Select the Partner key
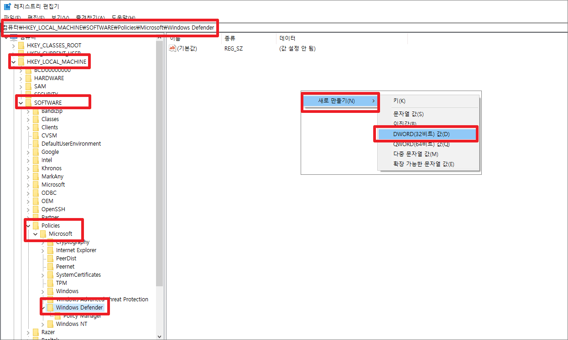The height and width of the screenshot is (340, 568). (x=50, y=218)
